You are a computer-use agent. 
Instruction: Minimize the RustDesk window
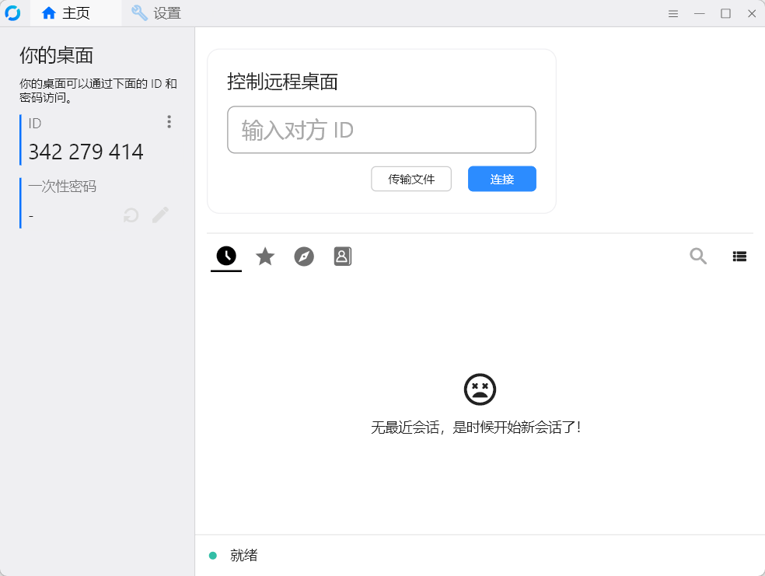coord(700,13)
